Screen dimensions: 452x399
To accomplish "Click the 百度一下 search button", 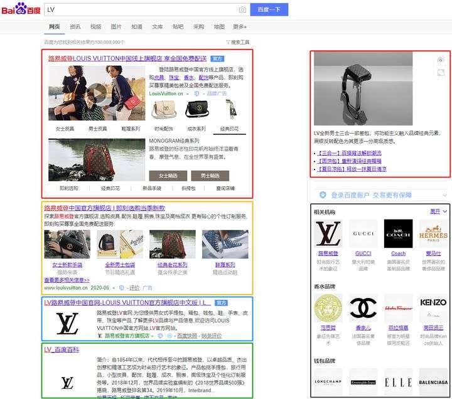I will [x=269, y=9].
